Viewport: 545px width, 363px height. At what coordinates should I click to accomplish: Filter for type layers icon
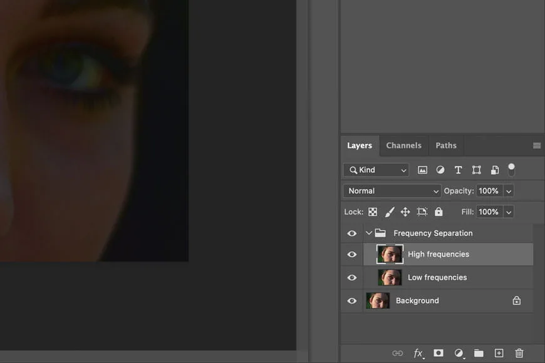[x=458, y=170]
